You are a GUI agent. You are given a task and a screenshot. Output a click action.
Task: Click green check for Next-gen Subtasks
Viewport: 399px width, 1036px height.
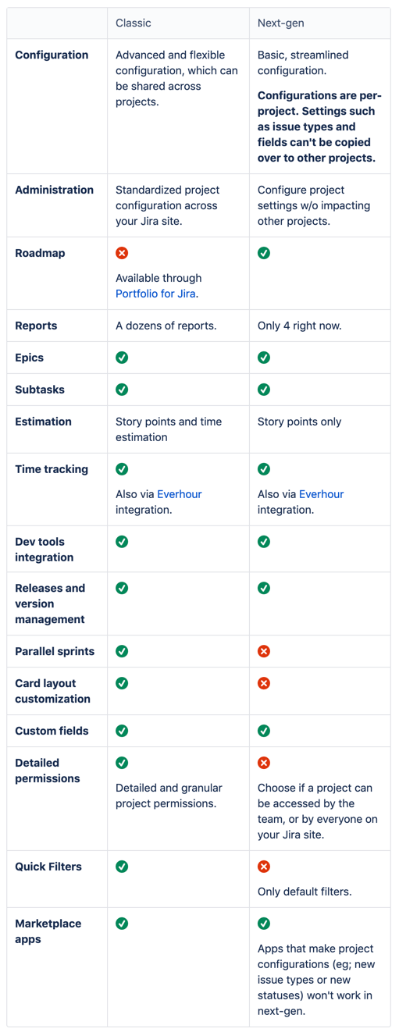[264, 390]
